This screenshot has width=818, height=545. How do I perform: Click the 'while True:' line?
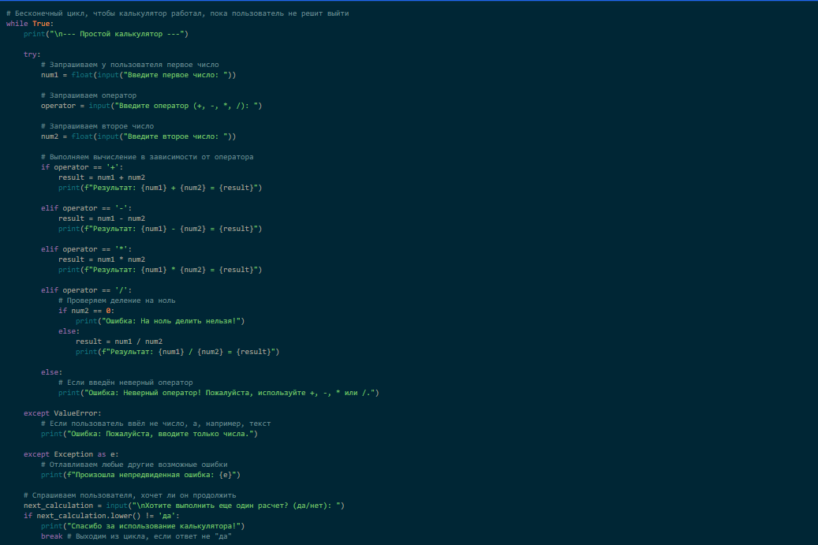(30, 24)
